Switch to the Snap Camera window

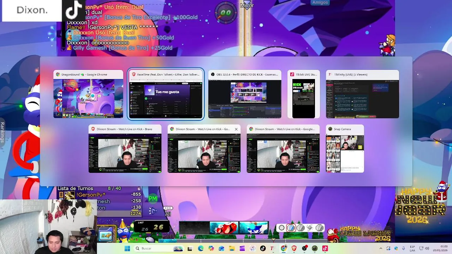(x=345, y=149)
